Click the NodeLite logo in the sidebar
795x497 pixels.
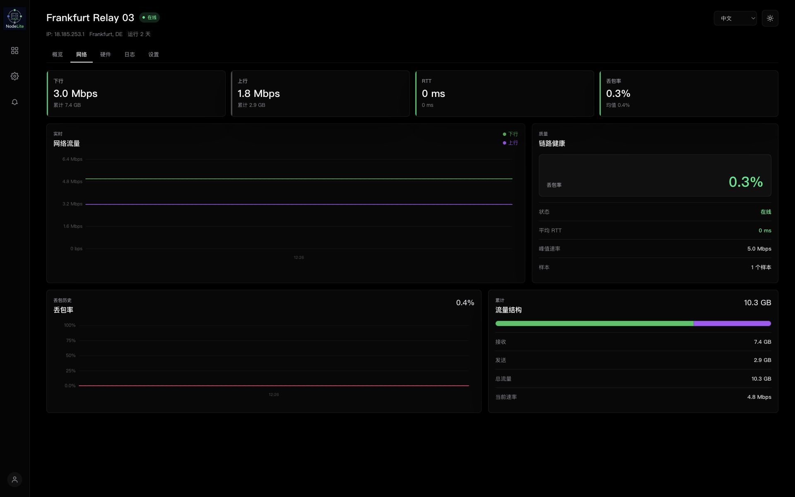tap(14, 19)
